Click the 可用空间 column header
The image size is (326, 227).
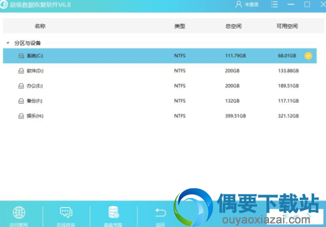pyautogui.click(x=287, y=26)
